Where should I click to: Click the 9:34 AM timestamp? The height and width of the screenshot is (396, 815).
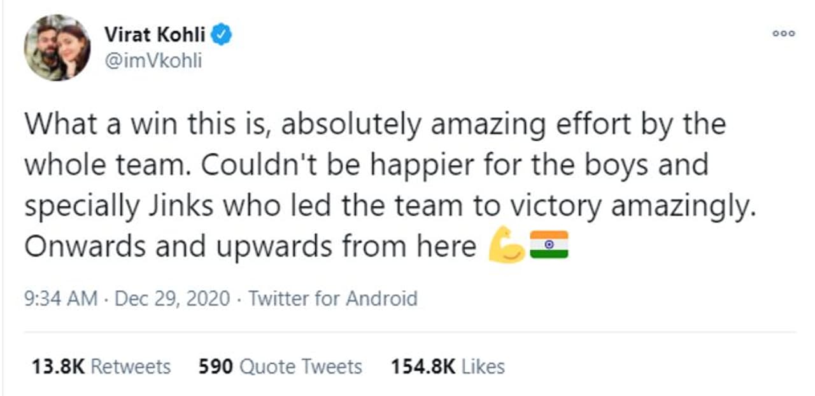coord(60,298)
